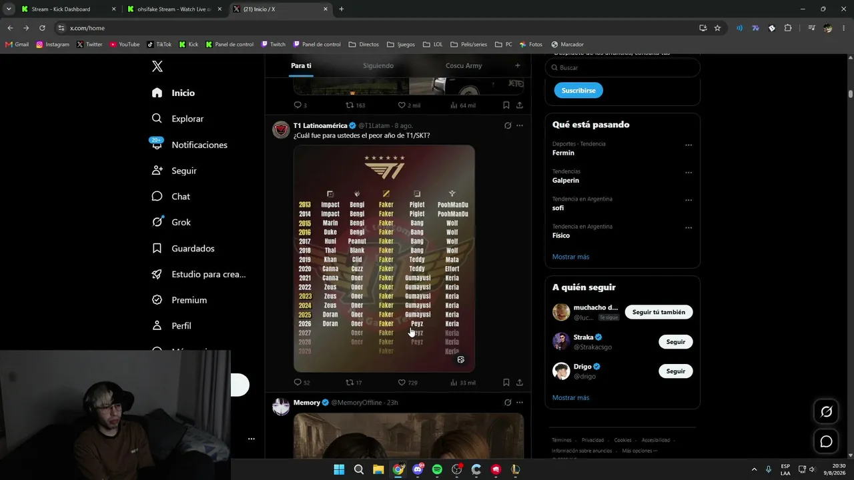
Task: Follow Straka with the Seguir button
Action: [x=675, y=342]
